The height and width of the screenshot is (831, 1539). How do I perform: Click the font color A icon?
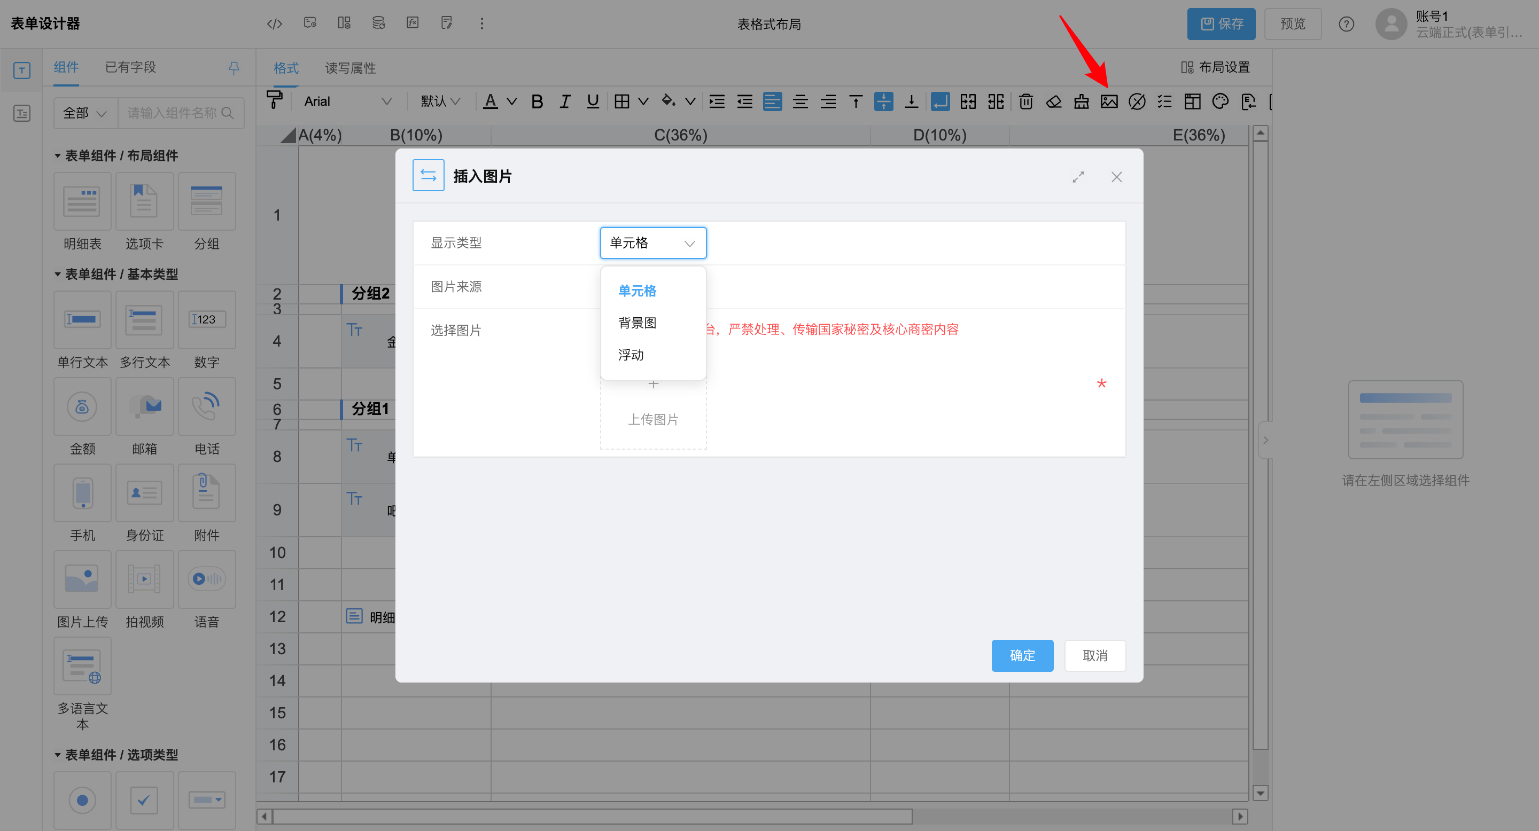coord(491,101)
